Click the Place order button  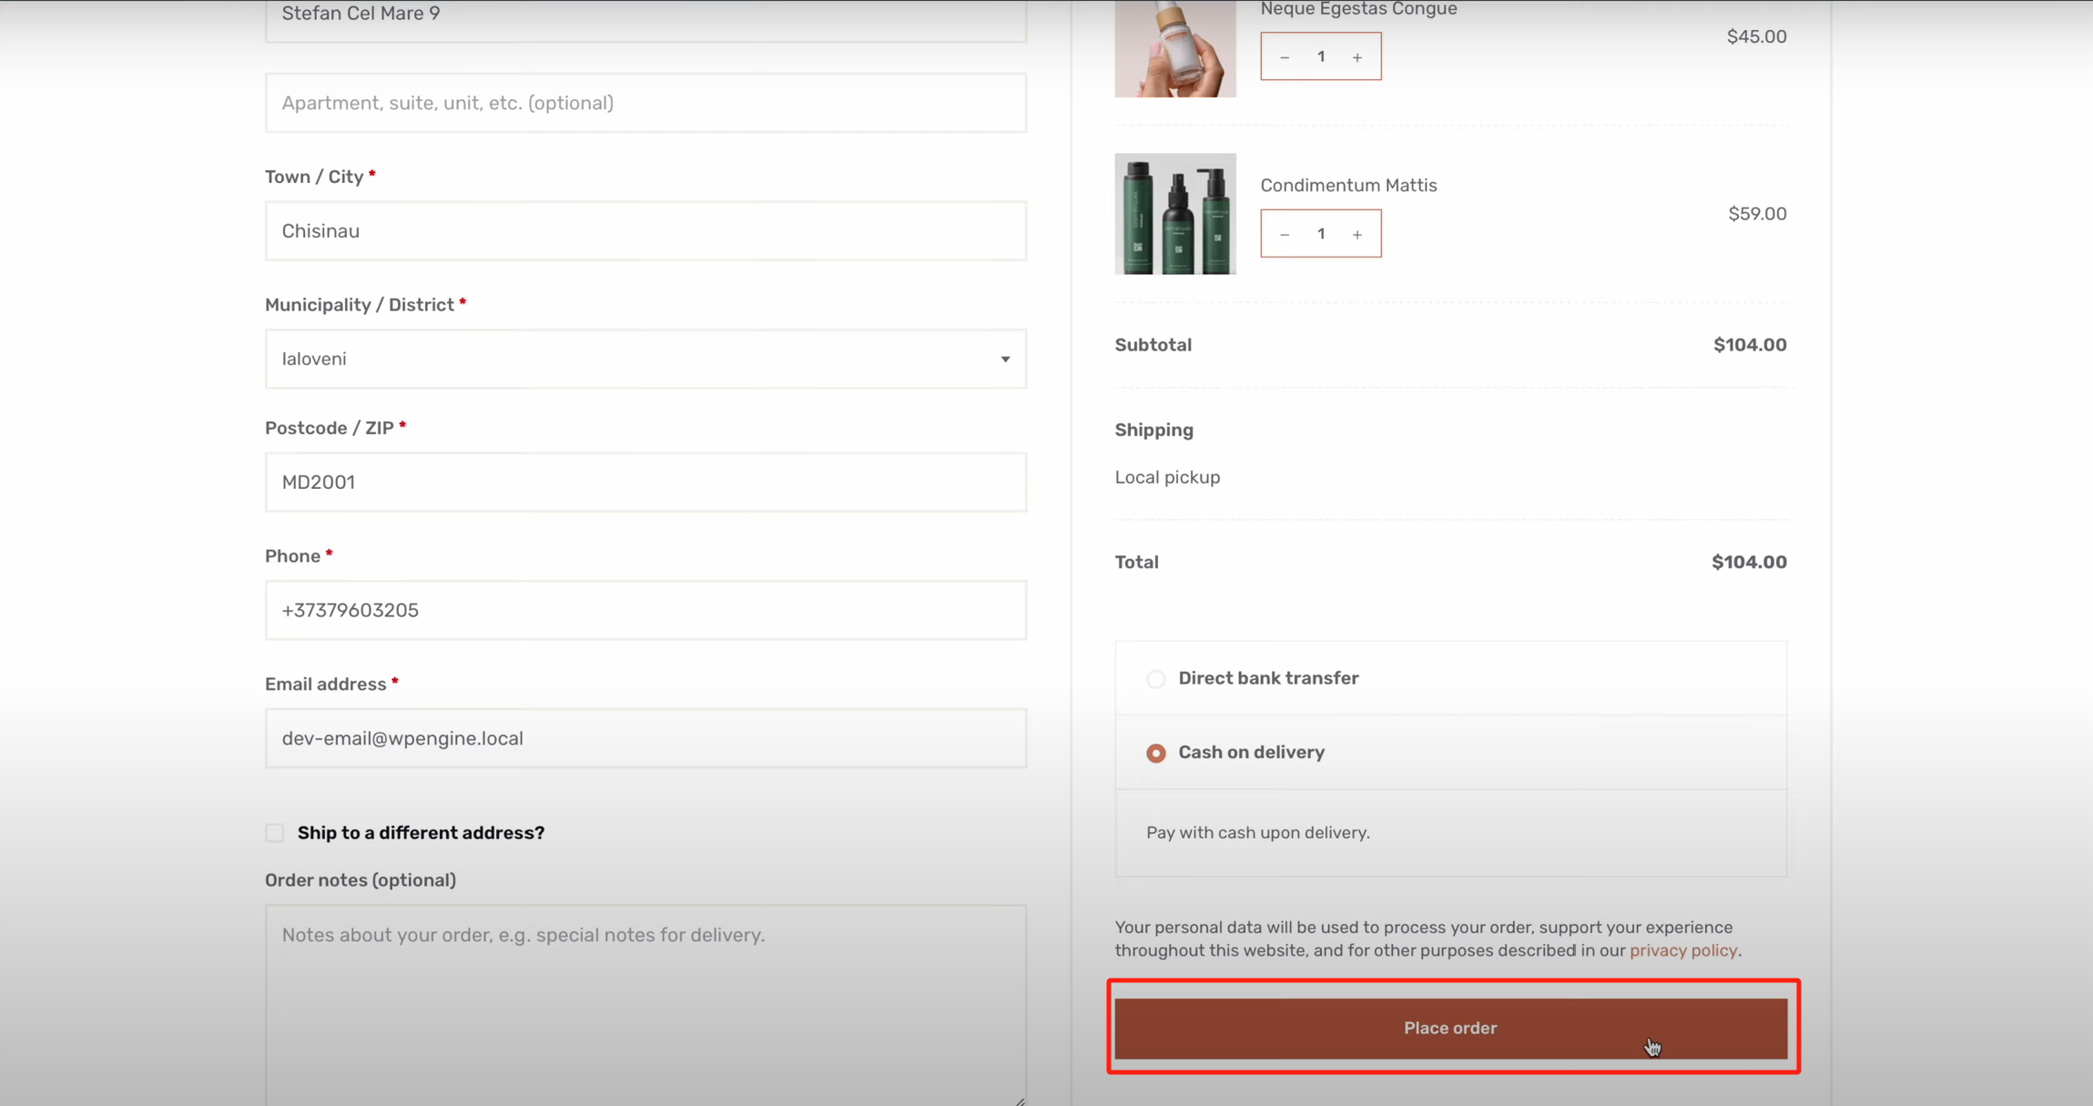[1450, 1029]
